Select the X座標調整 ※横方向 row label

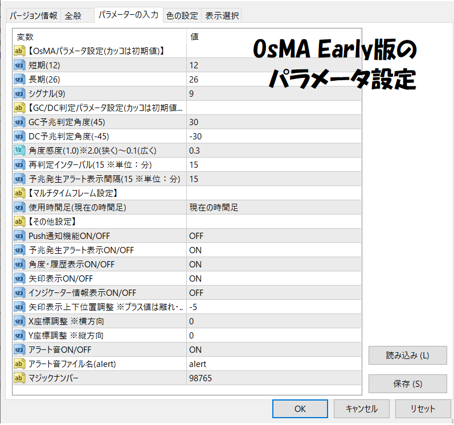point(66,321)
